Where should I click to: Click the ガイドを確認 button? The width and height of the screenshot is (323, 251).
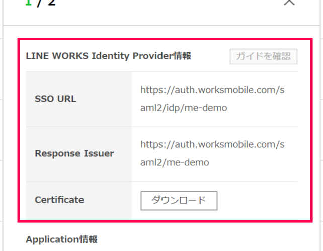pyautogui.click(x=264, y=57)
